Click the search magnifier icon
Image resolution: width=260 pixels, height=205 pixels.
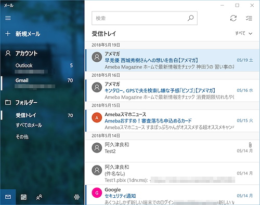(x=190, y=18)
